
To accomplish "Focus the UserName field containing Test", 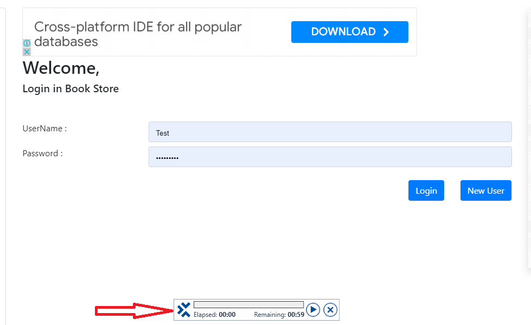I will (330, 132).
